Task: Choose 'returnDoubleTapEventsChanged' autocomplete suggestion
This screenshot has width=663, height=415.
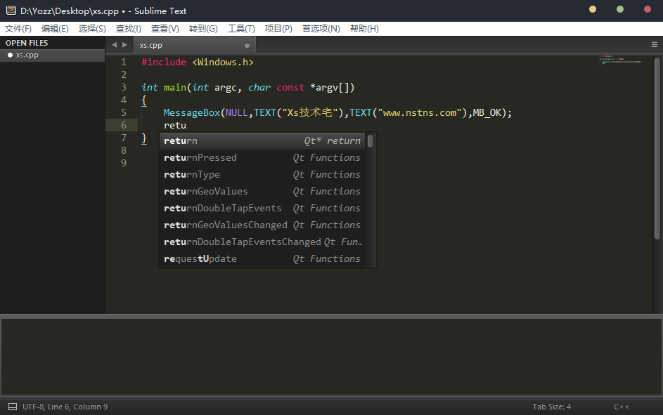Action: 262,242
